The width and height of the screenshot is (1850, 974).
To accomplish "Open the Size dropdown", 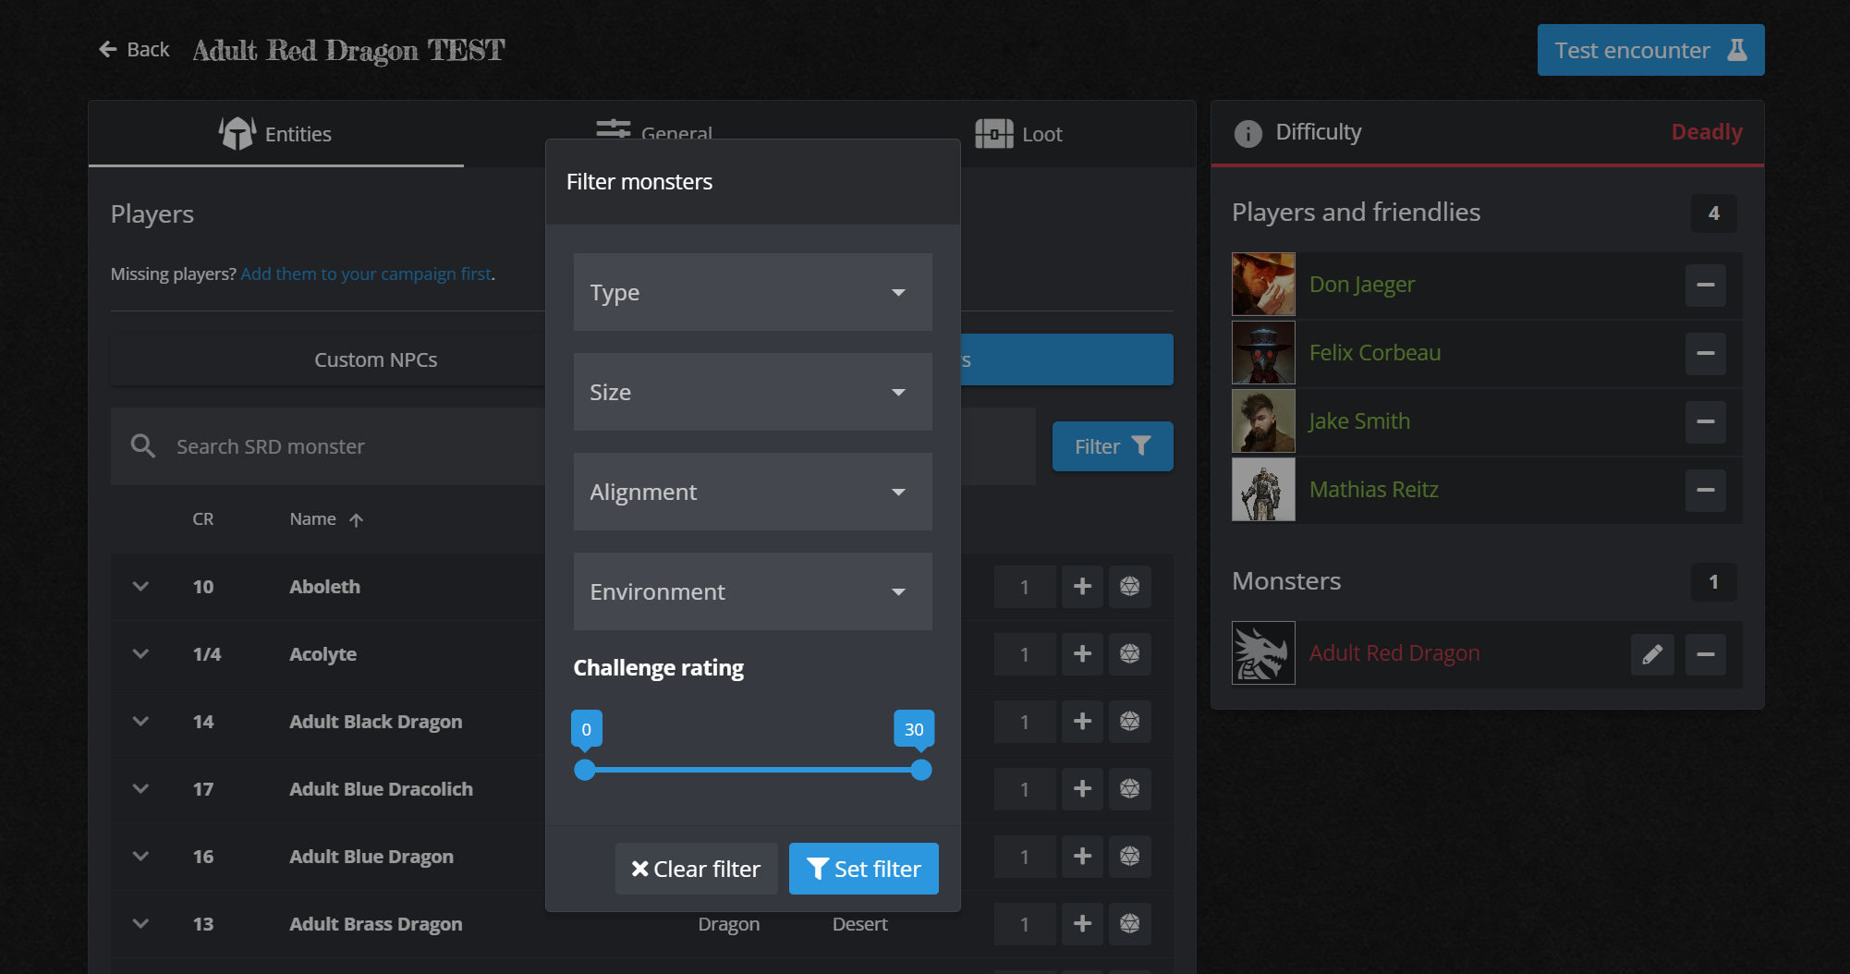I will [x=752, y=392].
